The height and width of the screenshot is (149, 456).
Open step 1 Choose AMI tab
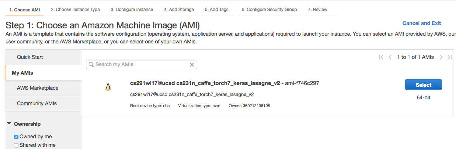tap(25, 10)
